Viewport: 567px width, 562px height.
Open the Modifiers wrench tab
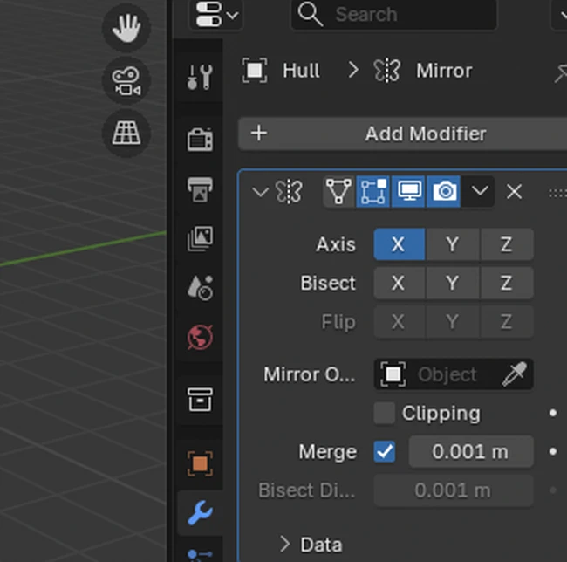click(x=200, y=513)
